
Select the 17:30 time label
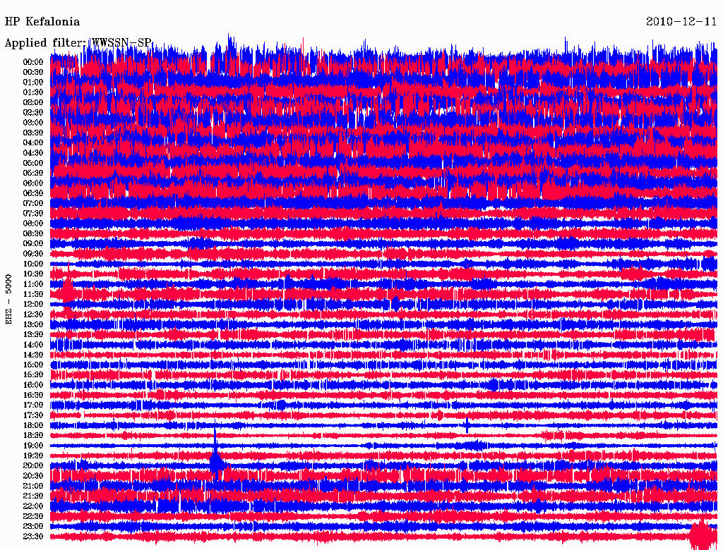33,415
